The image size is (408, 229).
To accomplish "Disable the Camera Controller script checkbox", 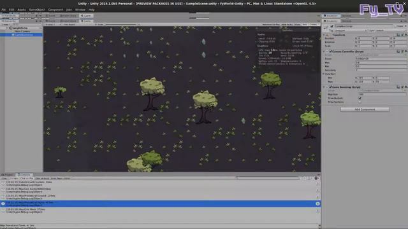I will pos(330,52).
